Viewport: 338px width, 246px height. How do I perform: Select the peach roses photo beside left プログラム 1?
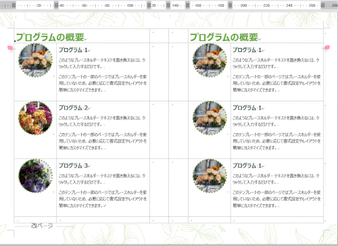click(35, 60)
